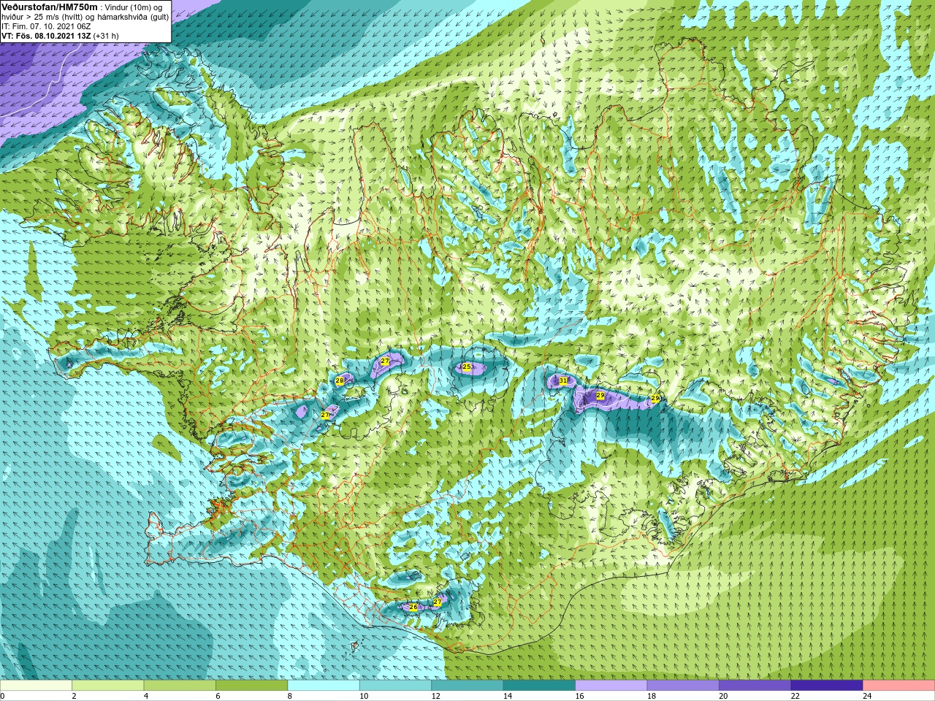Click the 29 gust label nearest the 31 label

[x=600, y=395]
